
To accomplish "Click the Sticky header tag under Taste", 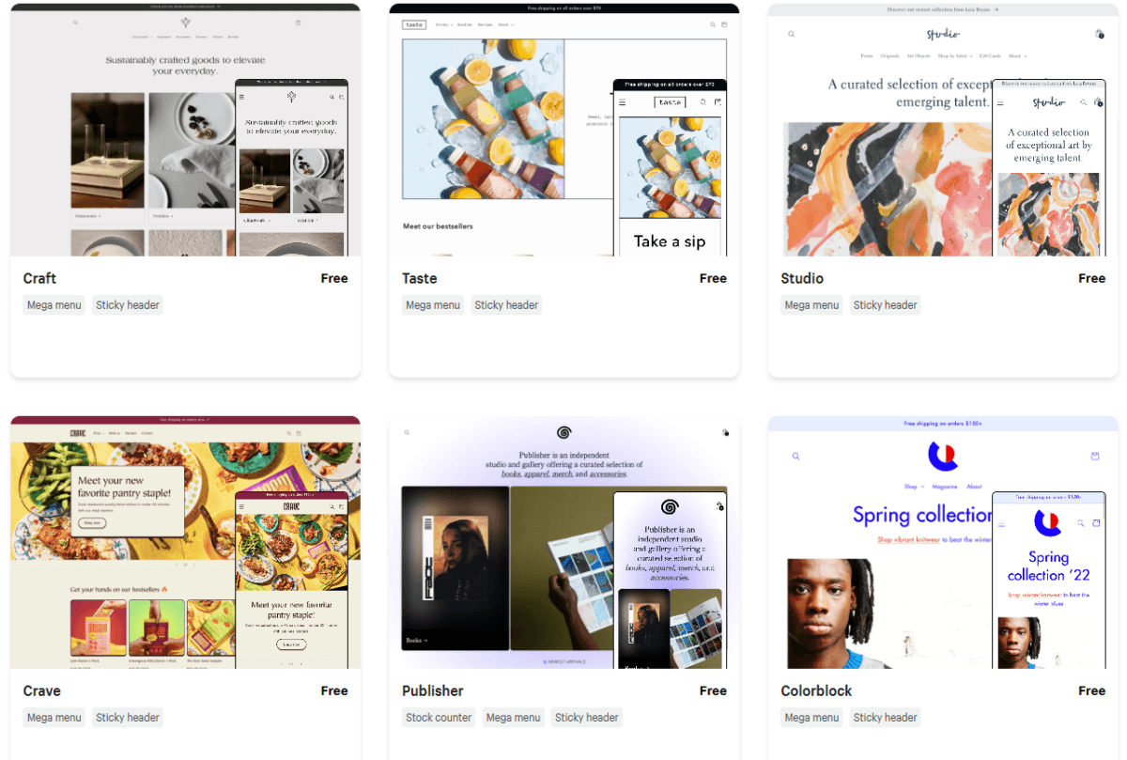I will coord(506,305).
